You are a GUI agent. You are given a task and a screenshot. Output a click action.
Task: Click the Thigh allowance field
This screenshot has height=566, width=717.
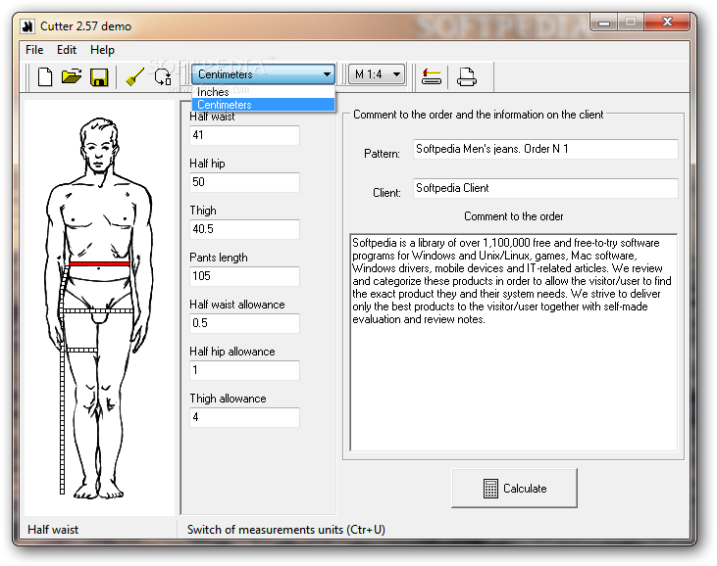pos(244,417)
